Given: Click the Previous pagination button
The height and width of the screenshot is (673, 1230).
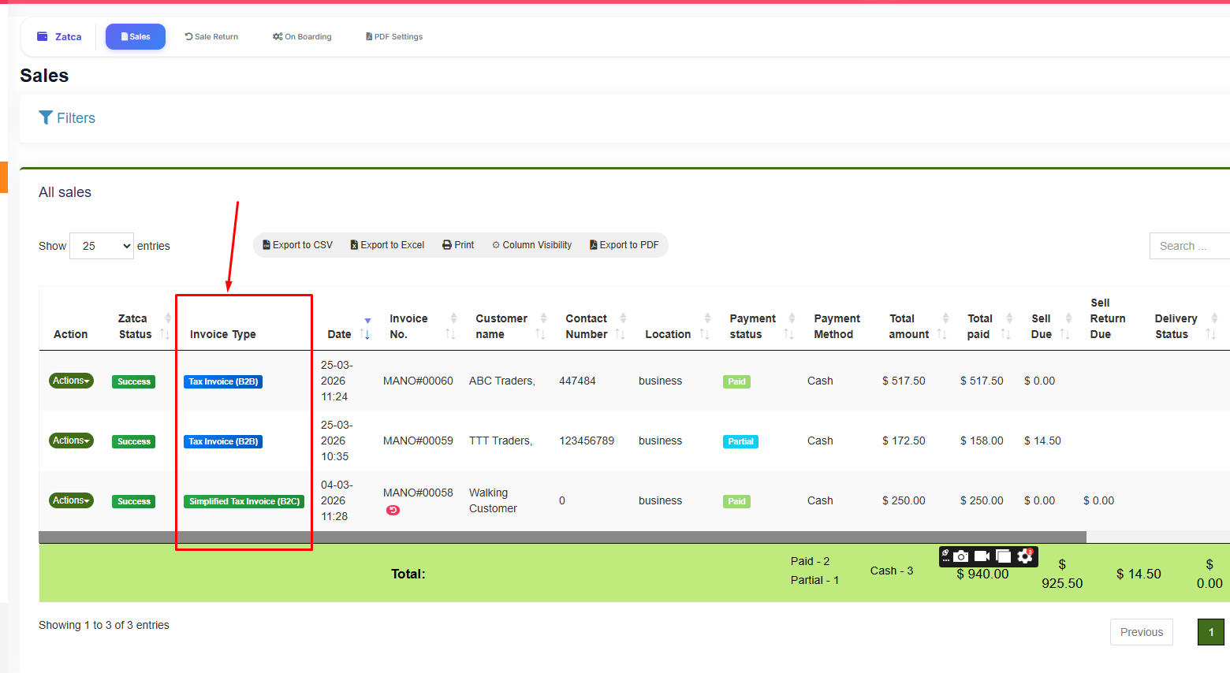Looking at the screenshot, I should point(1141,631).
